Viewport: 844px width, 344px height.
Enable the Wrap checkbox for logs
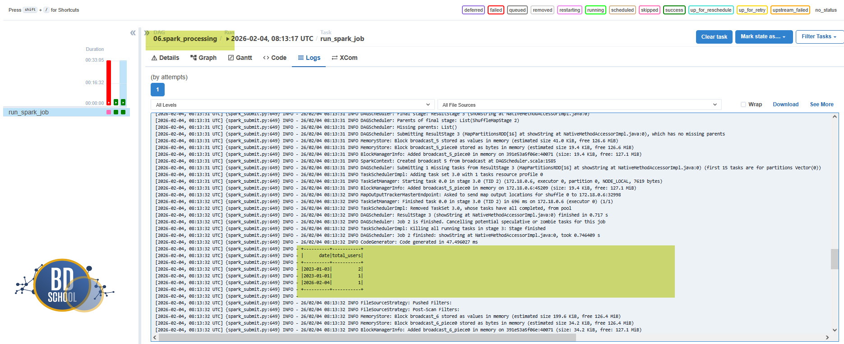pos(743,104)
